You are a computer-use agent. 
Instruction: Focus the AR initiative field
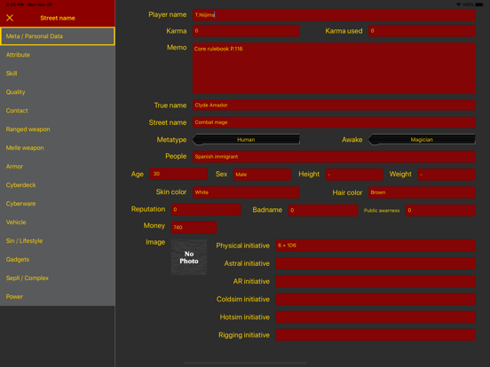pyautogui.click(x=375, y=281)
